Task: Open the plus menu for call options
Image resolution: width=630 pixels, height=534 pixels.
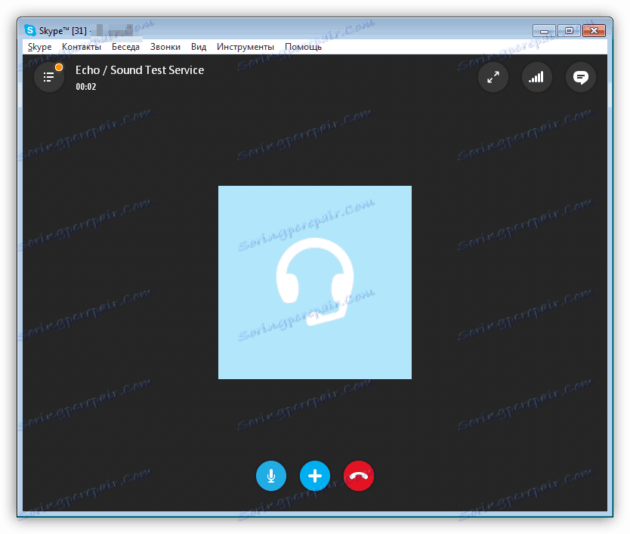Action: point(315,476)
